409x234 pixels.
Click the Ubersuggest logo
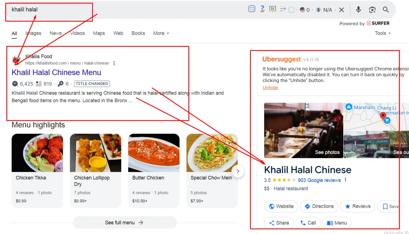[282, 59]
